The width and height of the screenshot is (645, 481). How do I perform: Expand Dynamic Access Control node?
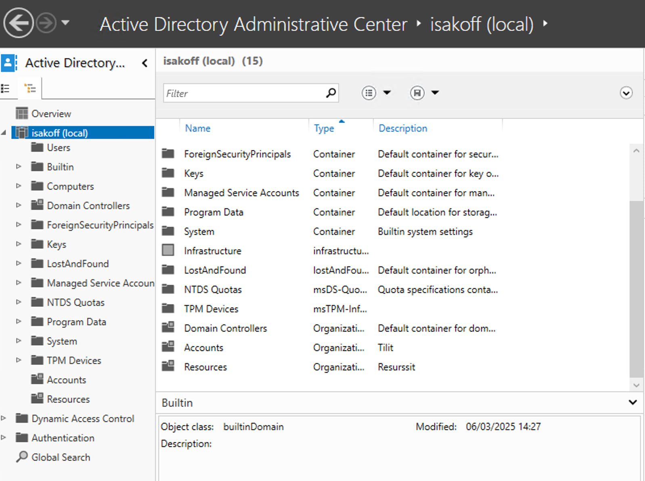(x=4, y=418)
